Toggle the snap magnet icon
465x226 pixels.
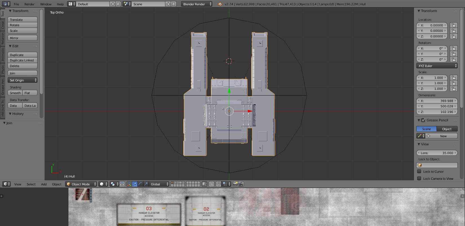(x=218, y=184)
